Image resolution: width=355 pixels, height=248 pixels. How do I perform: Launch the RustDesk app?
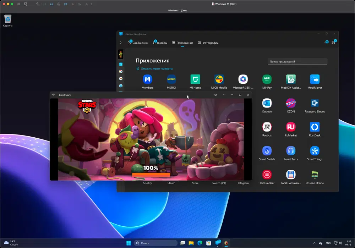[315, 127]
